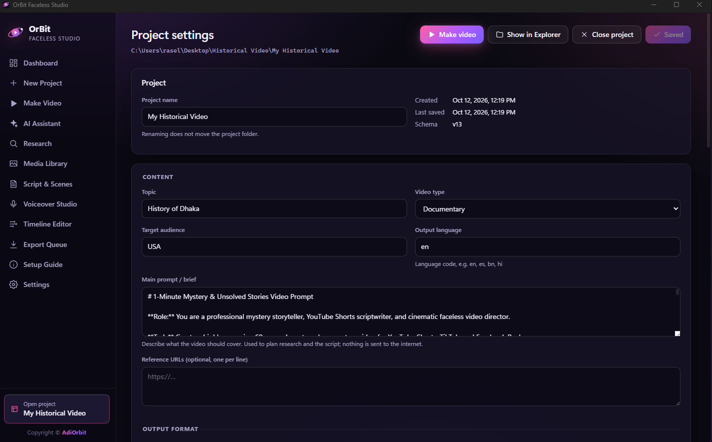Expand the Video type dropdown
This screenshot has height=442, width=712.
tap(547, 208)
